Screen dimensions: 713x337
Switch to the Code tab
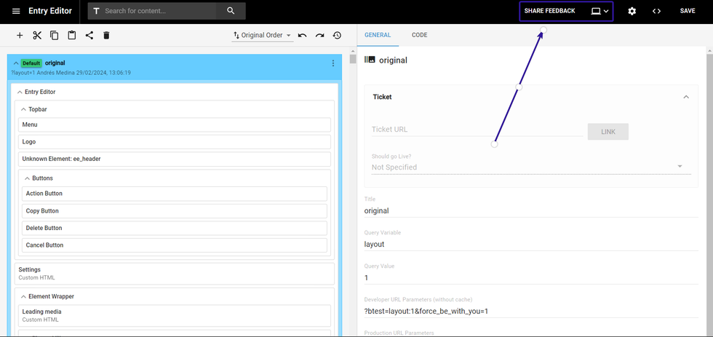click(419, 35)
